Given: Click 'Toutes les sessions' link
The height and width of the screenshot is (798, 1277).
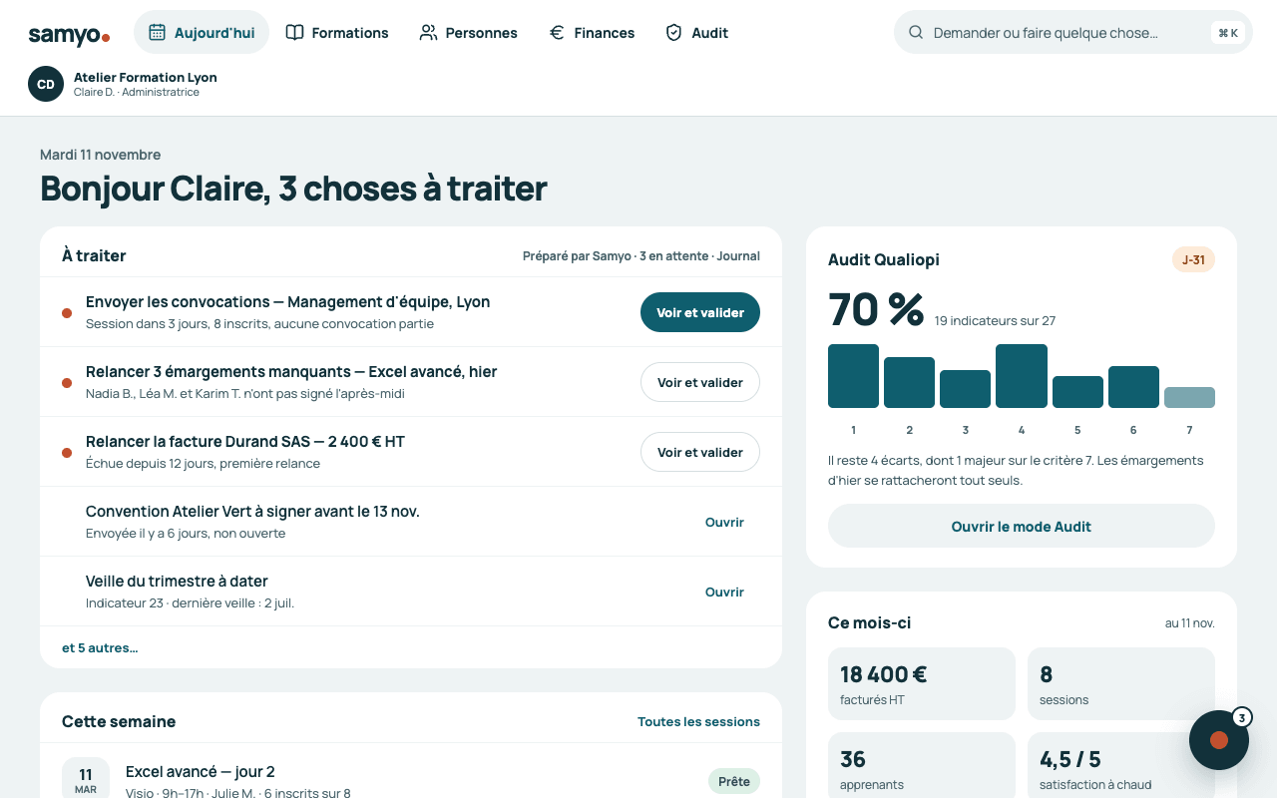Looking at the screenshot, I should coord(698,721).
